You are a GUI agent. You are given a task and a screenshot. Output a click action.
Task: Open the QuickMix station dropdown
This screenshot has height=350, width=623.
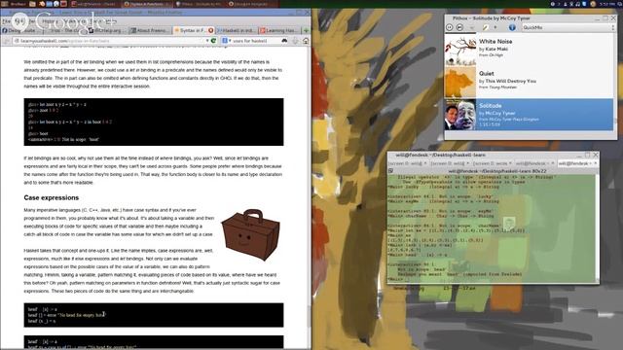[x=568, y=27]
